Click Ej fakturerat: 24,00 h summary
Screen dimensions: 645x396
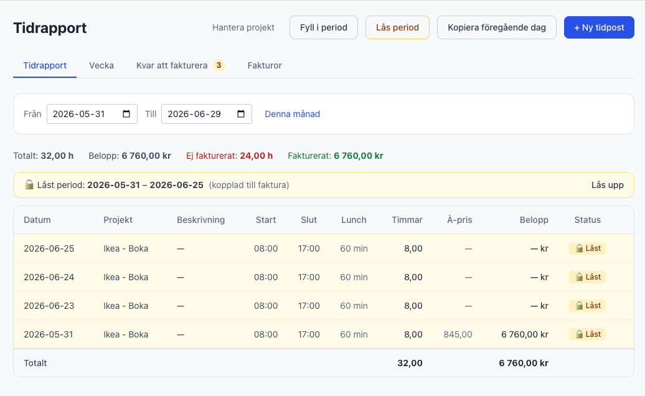click(230, 156)
